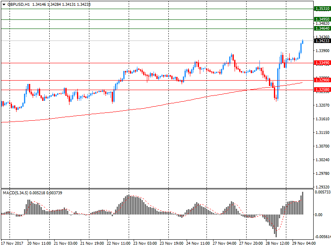
Task: Click the 1.29320 price axis value
Action: click(322, 187)
